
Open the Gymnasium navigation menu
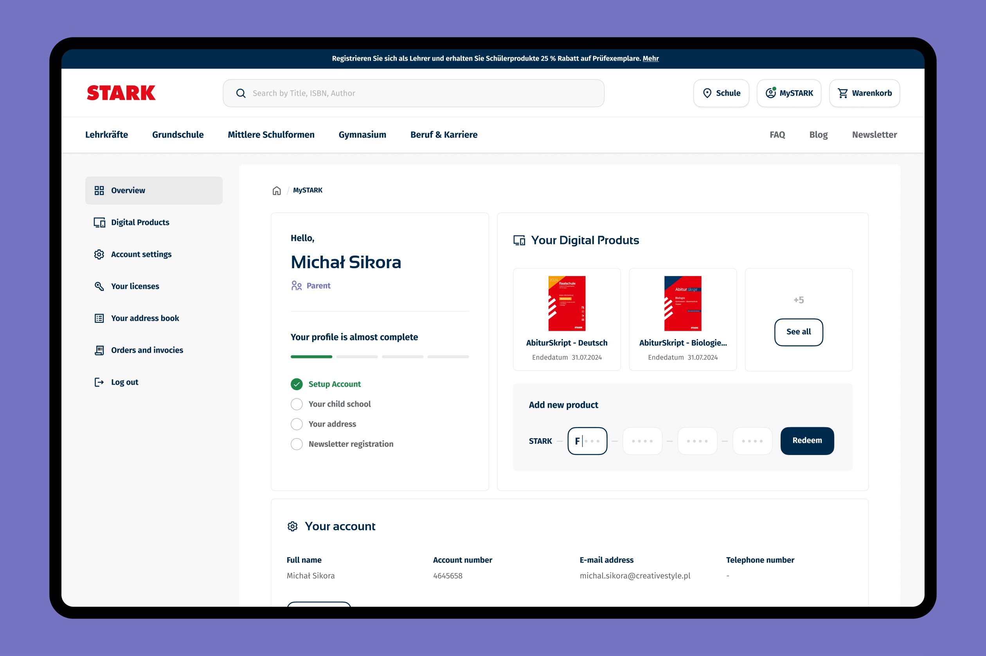[362, 135]
